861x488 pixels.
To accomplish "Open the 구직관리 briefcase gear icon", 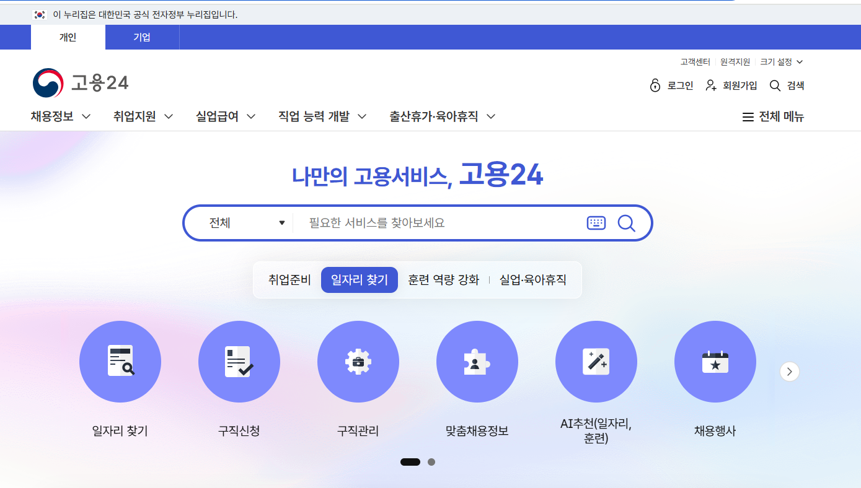I will coord(358,362).
